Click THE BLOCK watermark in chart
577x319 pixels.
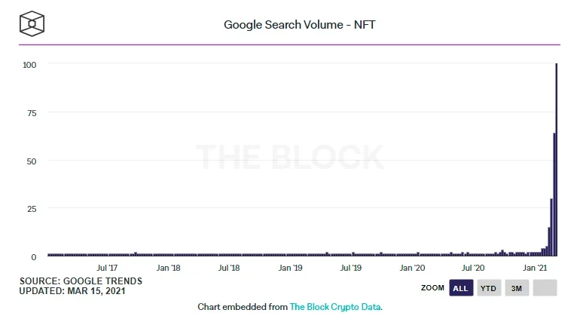click(290, 157)
